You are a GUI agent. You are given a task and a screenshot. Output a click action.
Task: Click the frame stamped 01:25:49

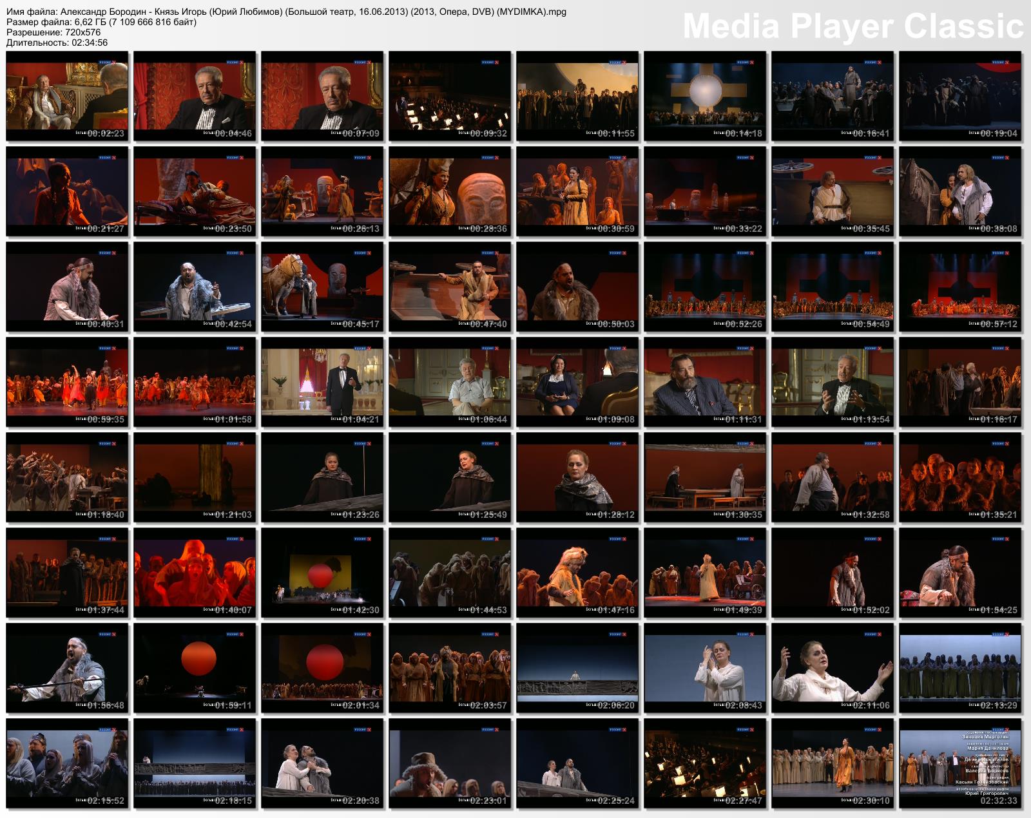pyautogui.click(x=450, y=478)
